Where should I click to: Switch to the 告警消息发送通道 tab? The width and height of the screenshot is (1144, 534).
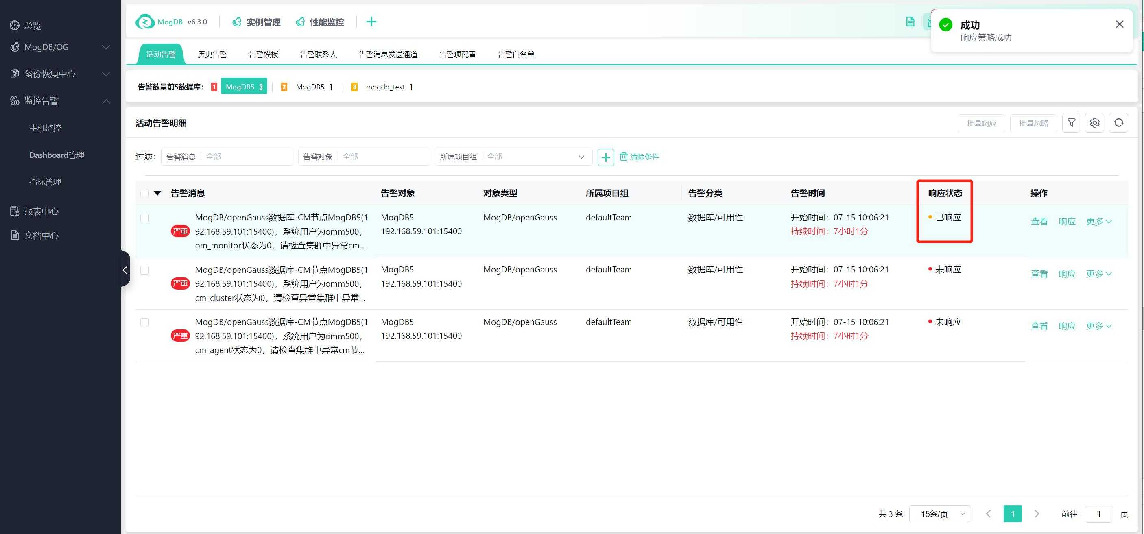click(388, 54)
